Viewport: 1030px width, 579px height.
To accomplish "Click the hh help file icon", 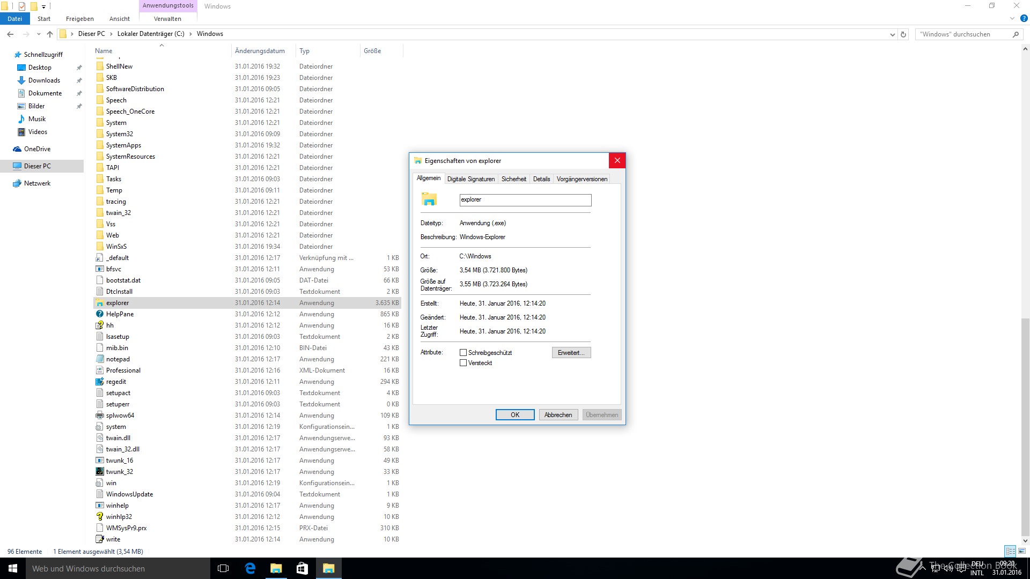I will [99, 325].
